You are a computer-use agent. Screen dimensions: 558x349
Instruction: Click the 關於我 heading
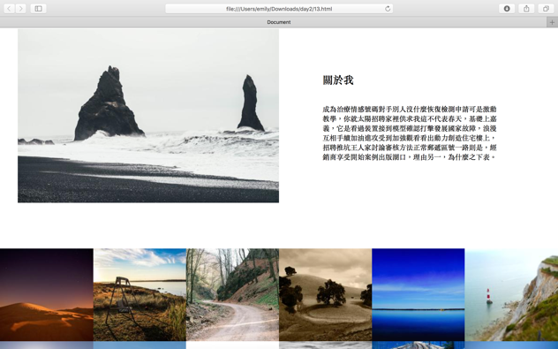338,80
